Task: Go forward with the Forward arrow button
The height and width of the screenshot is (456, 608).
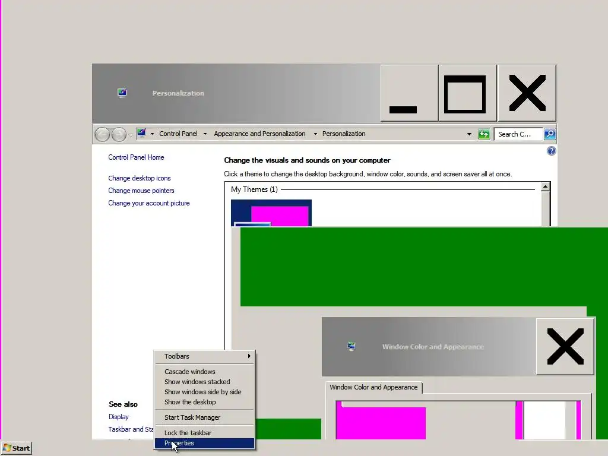Action: point(119,135)
